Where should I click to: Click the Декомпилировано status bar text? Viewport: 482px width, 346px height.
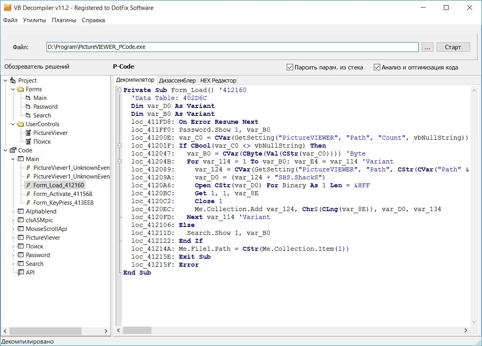[x=27, y=342]
